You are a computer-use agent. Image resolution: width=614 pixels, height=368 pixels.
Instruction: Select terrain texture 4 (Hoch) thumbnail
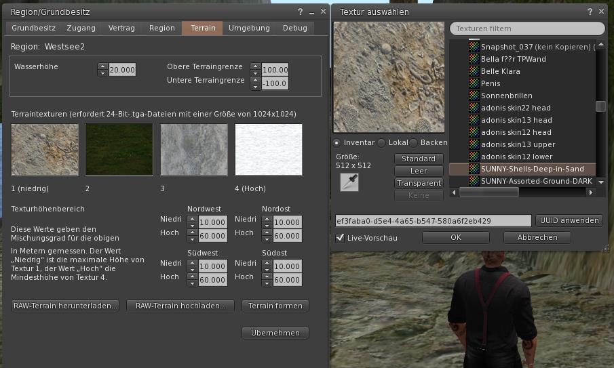pyautogui.click(x=269, y=150)
